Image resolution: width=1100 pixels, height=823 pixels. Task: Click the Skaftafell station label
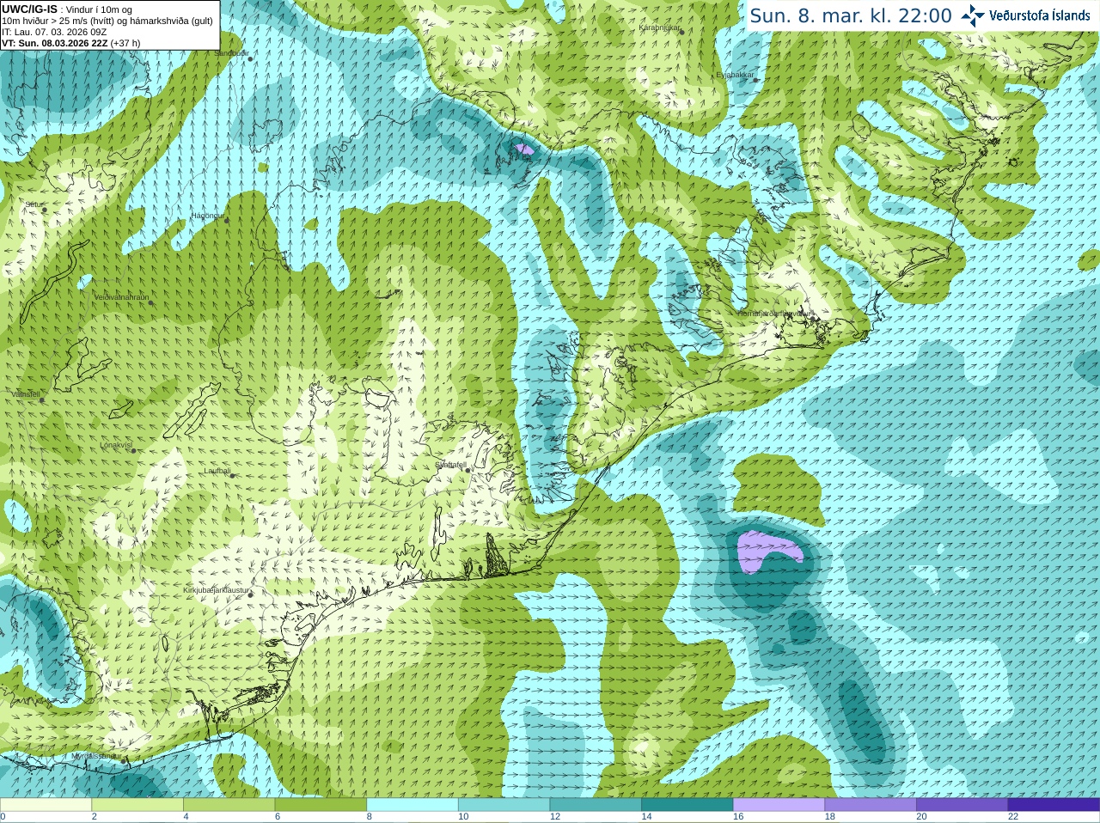449,465
